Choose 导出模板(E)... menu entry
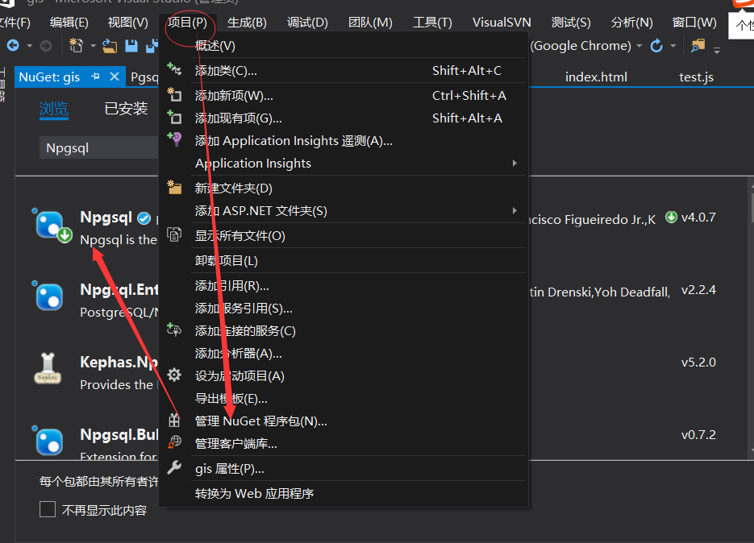This screenshot has height=543, width=754. pos(344,398)
